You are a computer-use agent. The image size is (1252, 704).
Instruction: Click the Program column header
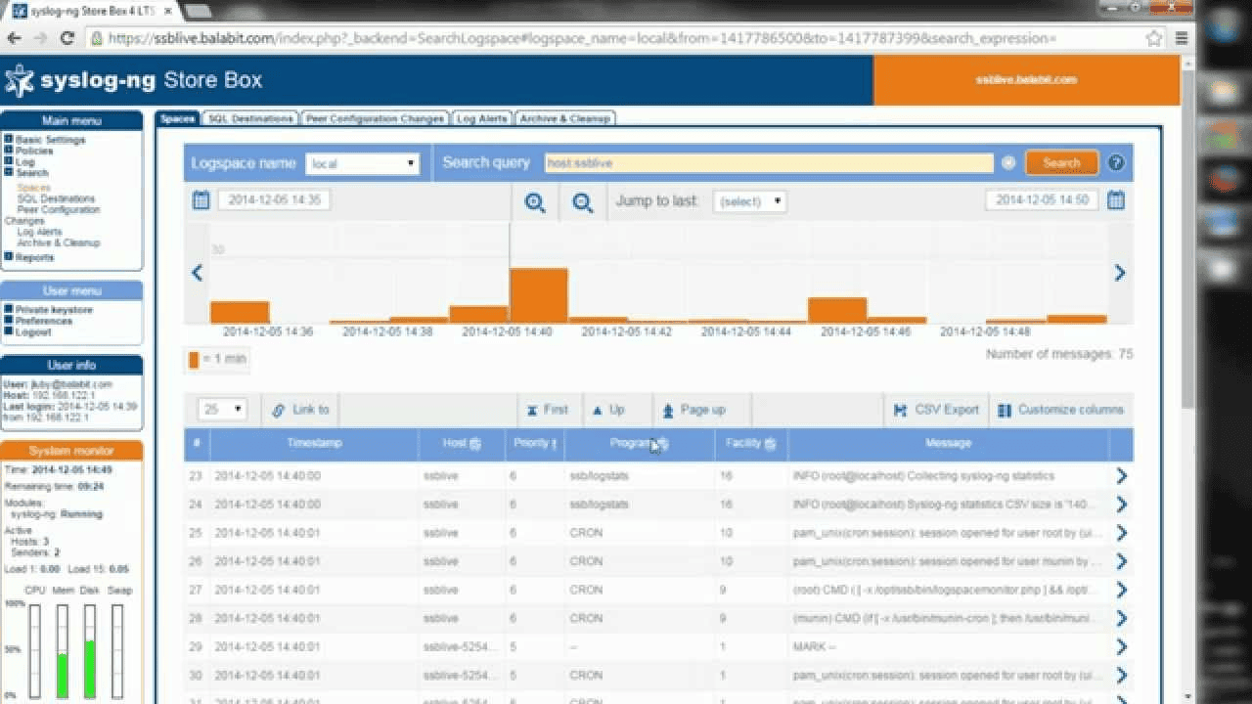(640, 444)
